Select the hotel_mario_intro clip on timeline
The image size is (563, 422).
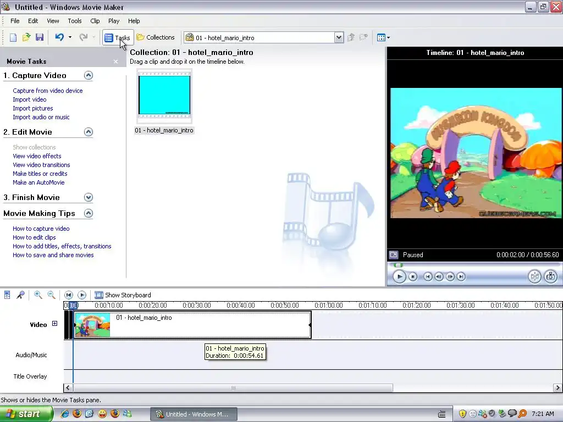(192, 325)
